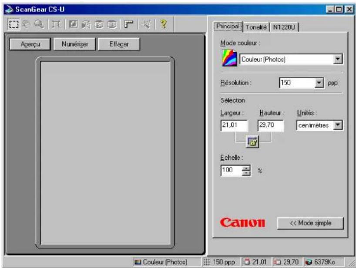This screenshot has height=268, width=356.
Task: Close the ScanGear CS-U window
Action: pyautogui.click(x=349, y=10)
